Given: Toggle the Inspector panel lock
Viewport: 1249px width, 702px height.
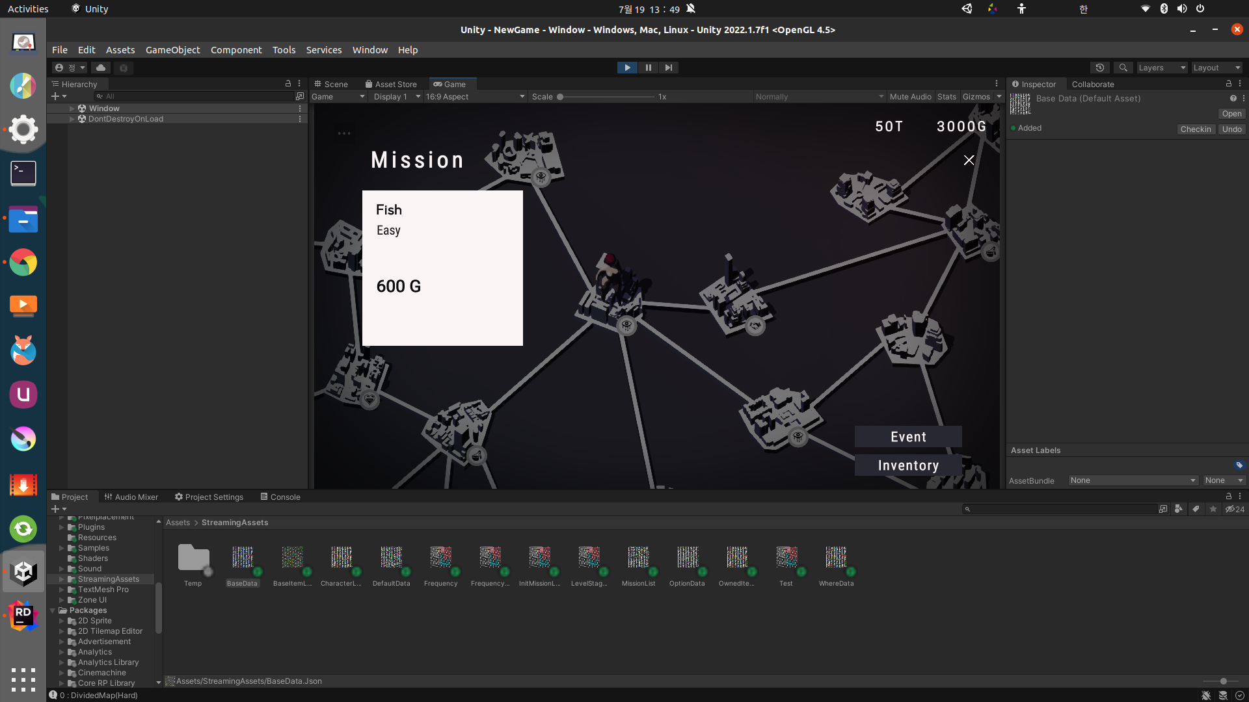Looking at the screenshot, I should click(1229, 84).
